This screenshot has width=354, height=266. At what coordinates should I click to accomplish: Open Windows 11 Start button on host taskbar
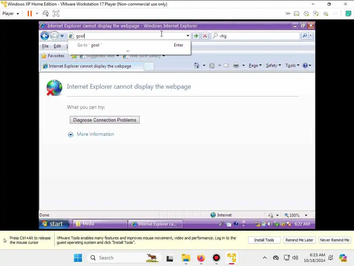coord(78,258)
